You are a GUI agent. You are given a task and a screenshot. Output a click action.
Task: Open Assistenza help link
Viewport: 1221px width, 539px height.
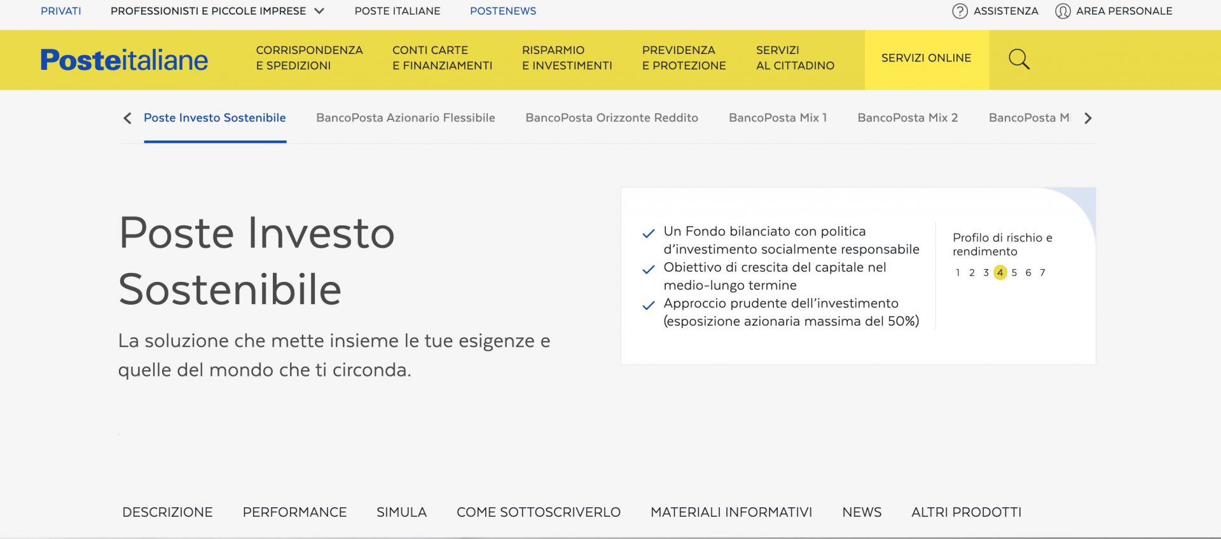click(1005, 11)
